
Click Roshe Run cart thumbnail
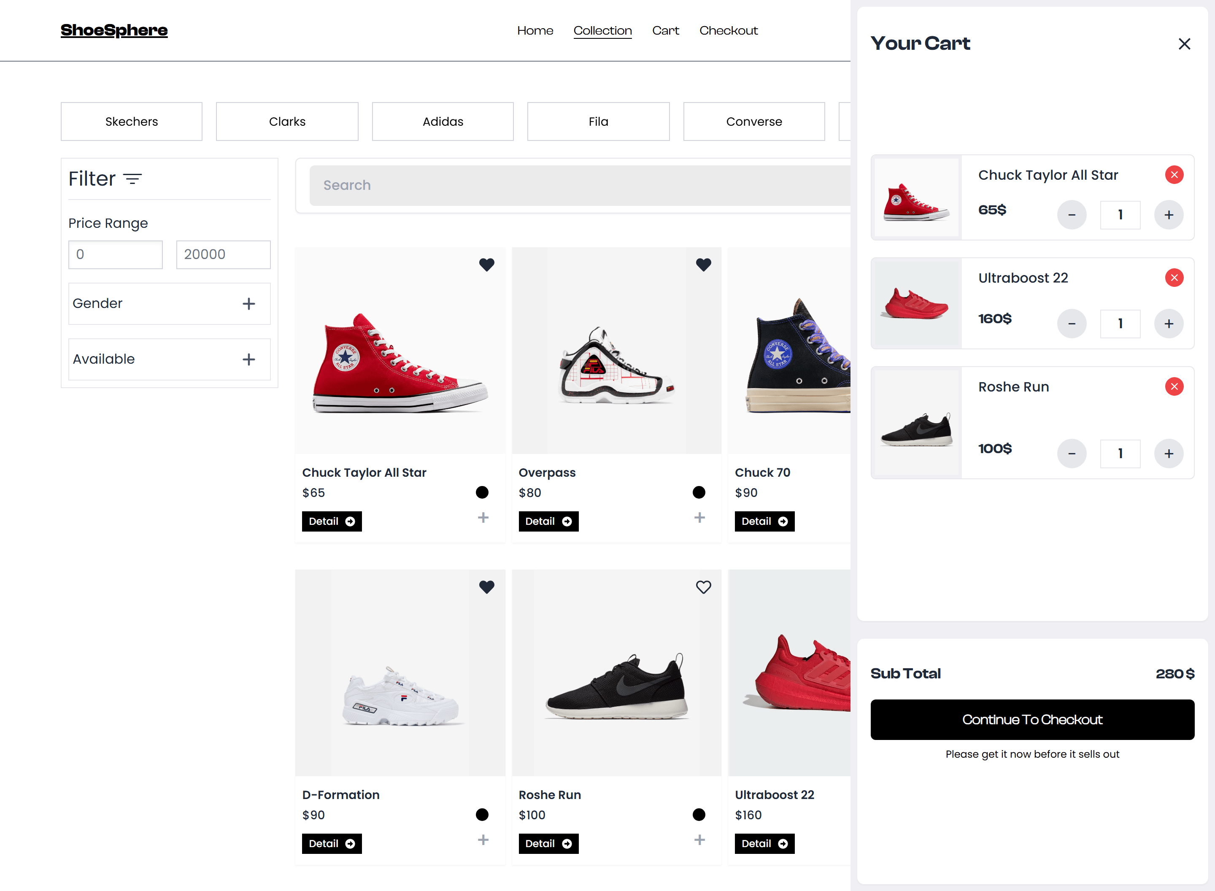[x=916, y=423]
